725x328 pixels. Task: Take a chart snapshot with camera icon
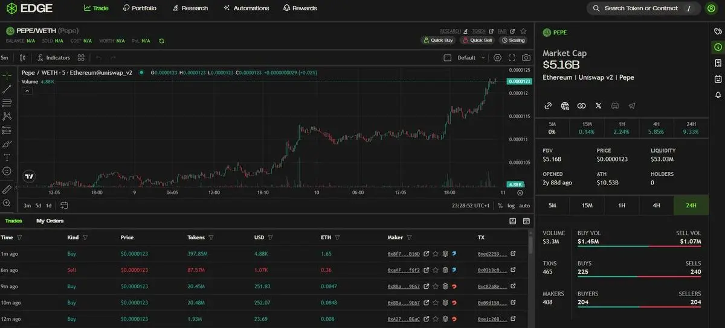pos(526,58)
